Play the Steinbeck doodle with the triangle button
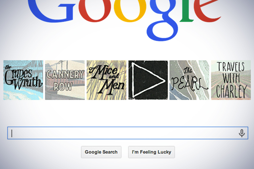Image resolution: width=254 pixels, height=169 pixels. (x=148, y=80)
